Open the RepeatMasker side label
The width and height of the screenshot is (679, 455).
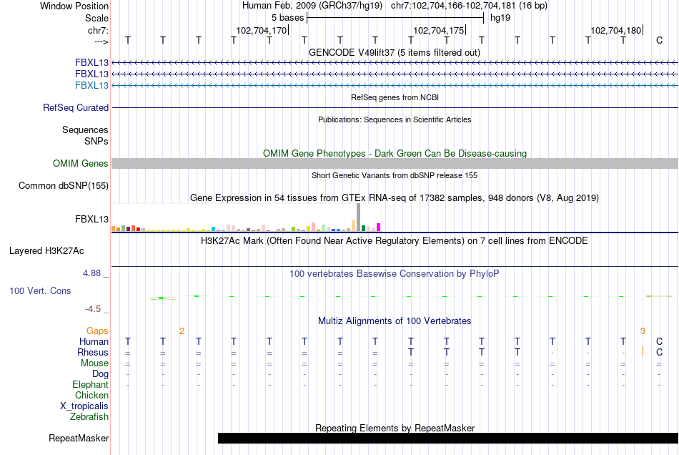(79, 438)
